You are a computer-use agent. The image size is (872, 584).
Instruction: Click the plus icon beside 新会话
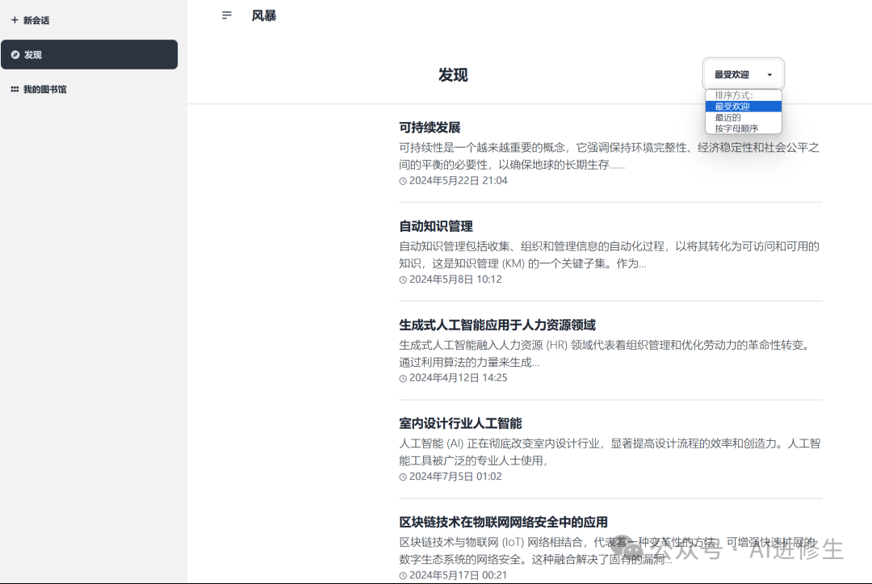15,20
